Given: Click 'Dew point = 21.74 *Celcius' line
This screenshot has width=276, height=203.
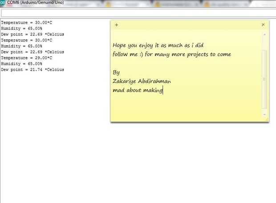Looking at the screenshot, I should point(32,70).
